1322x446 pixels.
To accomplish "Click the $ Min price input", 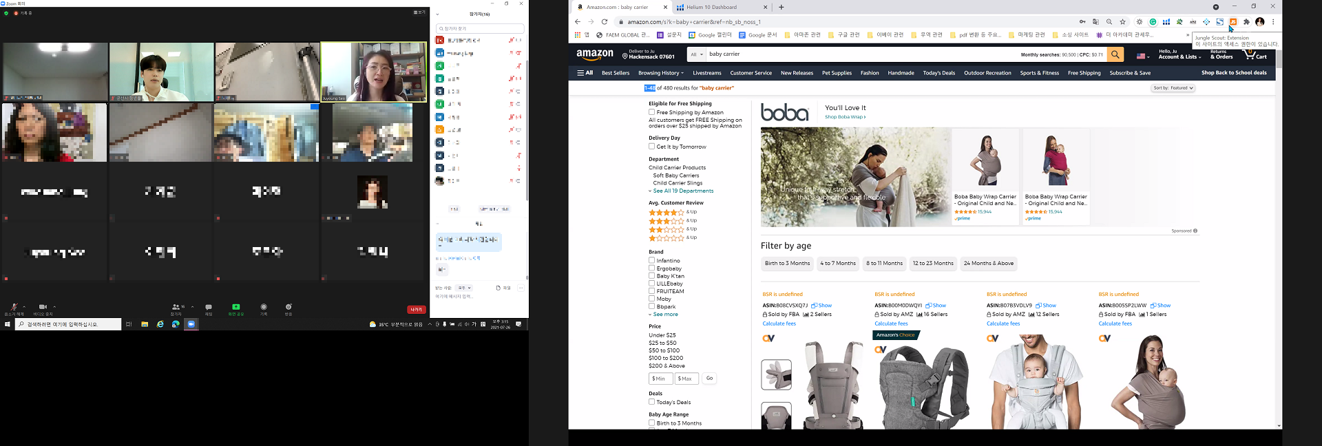I will [660, 379].
